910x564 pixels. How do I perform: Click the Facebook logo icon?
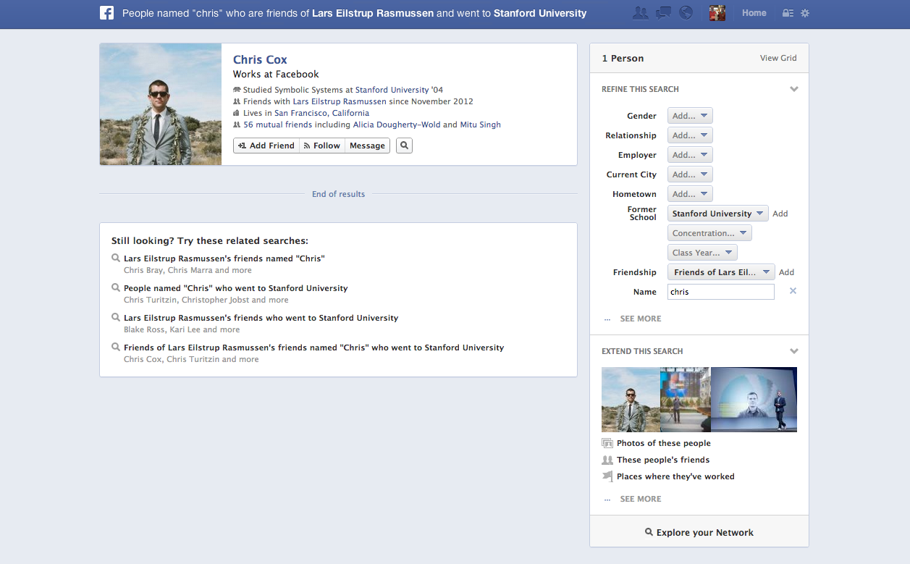point(106,13)
